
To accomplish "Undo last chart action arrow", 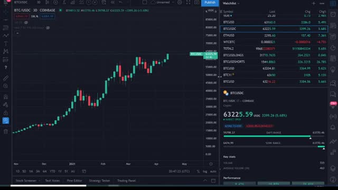I will [120, 2].
